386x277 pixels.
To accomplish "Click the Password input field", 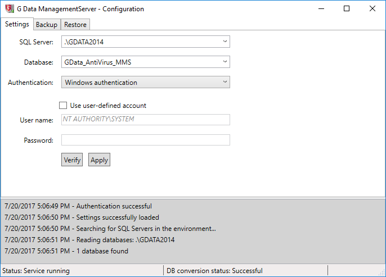I will pyautogui.click(x=146, y=140).
